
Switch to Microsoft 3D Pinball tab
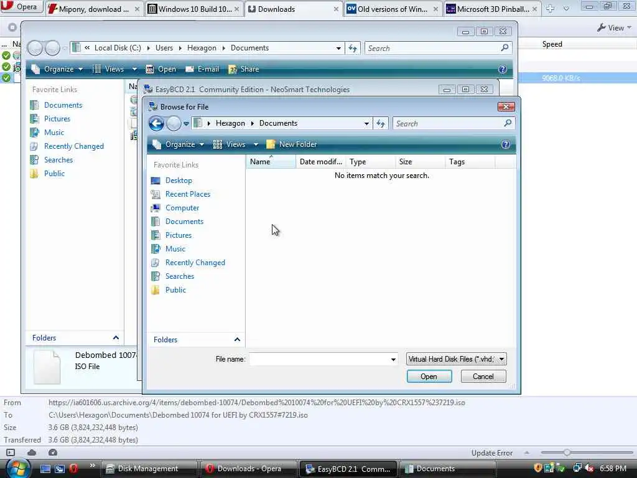point(493,9)
